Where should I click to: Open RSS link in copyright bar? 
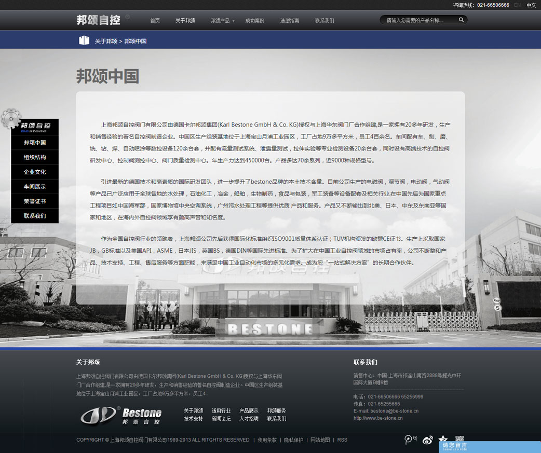342,440
